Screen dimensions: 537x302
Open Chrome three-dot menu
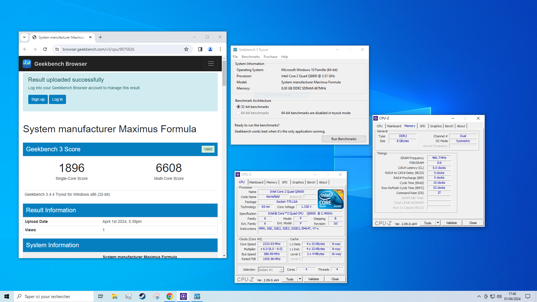(220, 49)
